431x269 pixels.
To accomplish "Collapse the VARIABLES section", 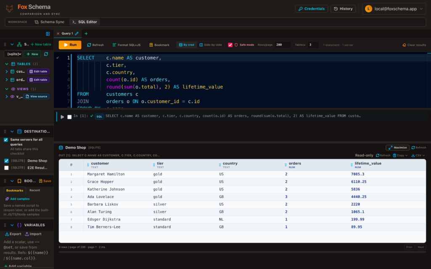I will pyautogui.click(x=12, y=225).
